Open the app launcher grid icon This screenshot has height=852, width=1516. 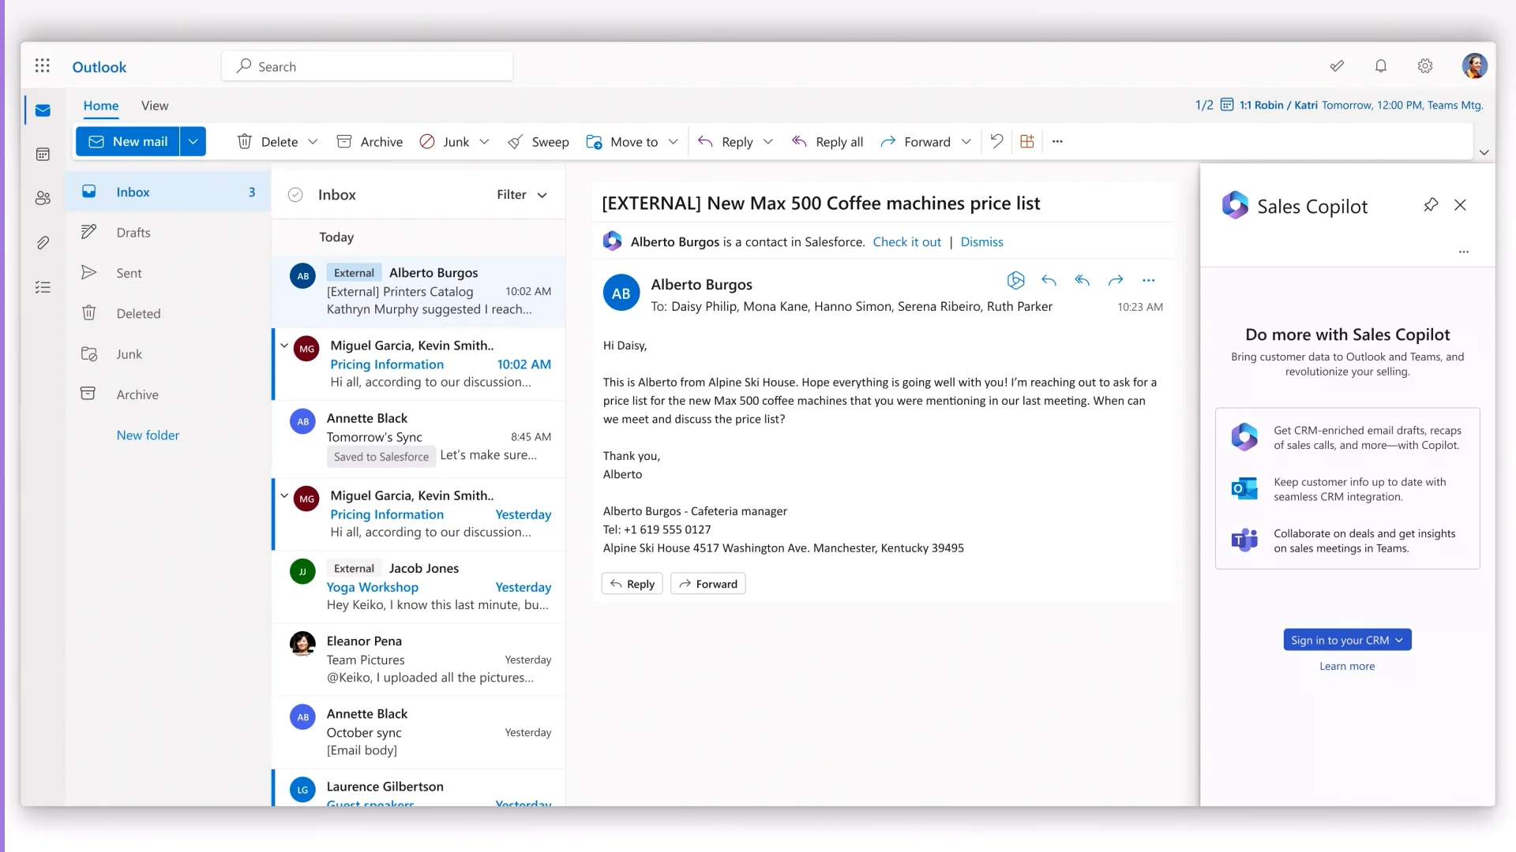pyautogui.click(x=43, y=66)
